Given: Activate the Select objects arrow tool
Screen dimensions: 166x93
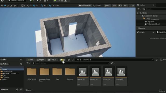Looking at the screenshot, I should [x=2, y=6].
